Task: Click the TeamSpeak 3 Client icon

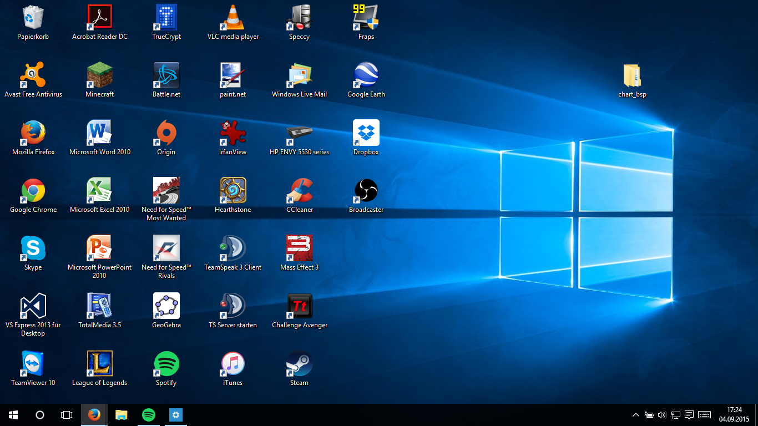Action: (233, 249)
